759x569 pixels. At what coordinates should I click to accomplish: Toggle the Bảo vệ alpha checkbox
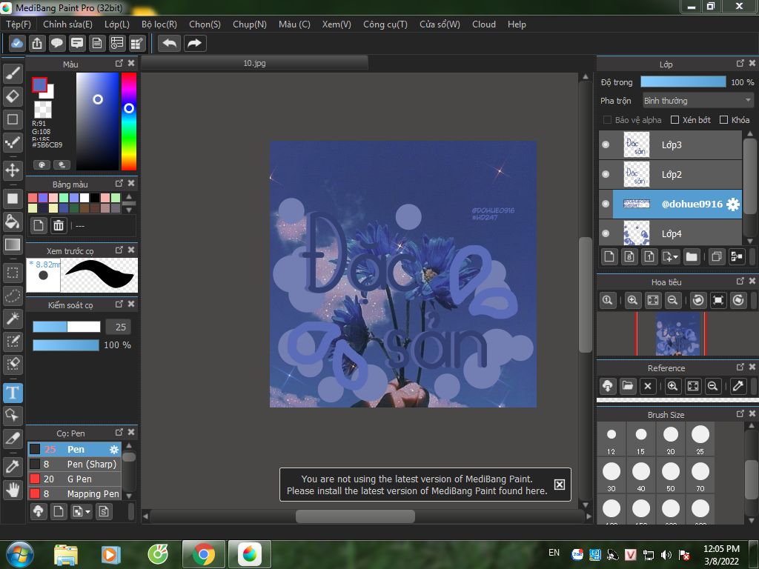point(607,120)
